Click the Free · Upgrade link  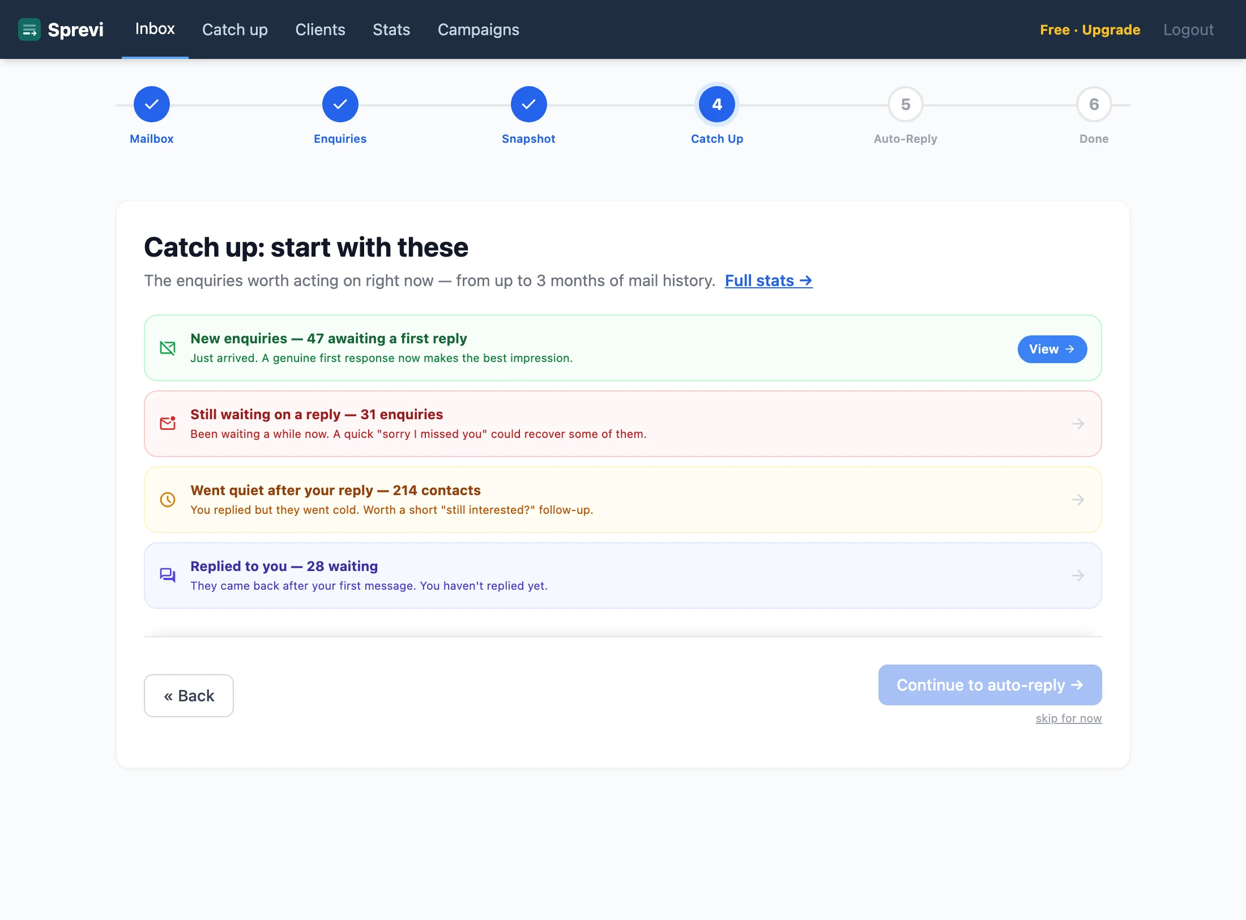1090,29
